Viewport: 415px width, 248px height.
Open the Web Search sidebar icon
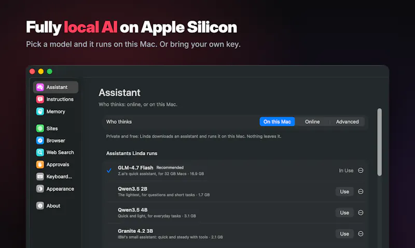click(x=40, y=152)
